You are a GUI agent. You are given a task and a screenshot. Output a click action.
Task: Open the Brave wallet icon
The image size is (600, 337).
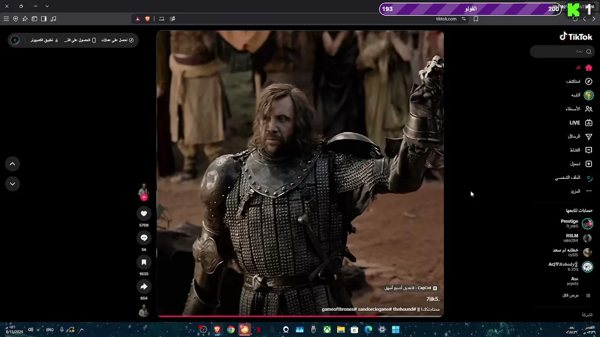tap(34, 19)
